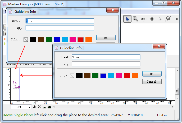The width and height of the screenshot is (182, 123).
Task: Click the crop-to-fit icon beside zoom
Action: tap(34, 107)
